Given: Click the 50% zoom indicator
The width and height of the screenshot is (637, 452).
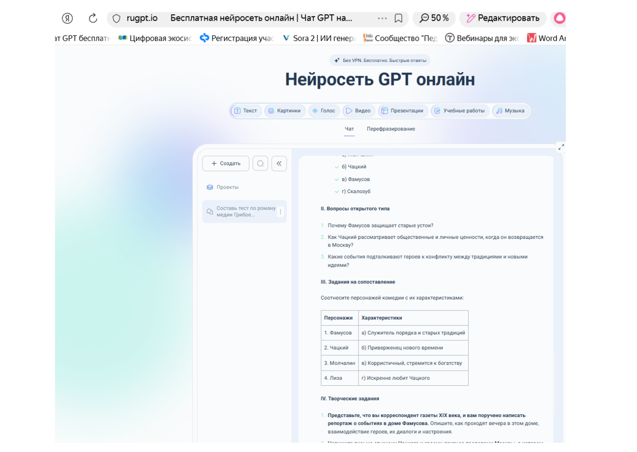Looking at the screenshot, I should (434, 19).
